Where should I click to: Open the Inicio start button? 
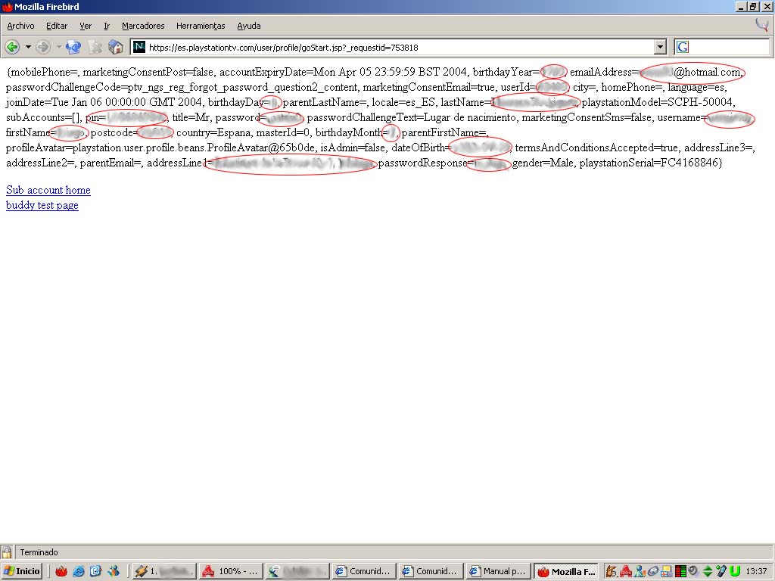point(22,571)
